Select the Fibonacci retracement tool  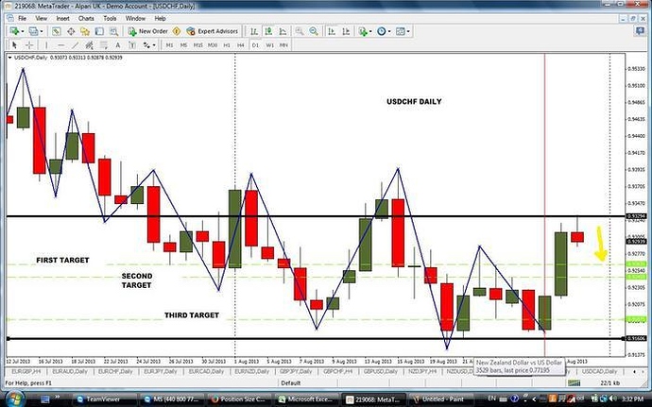104,45
